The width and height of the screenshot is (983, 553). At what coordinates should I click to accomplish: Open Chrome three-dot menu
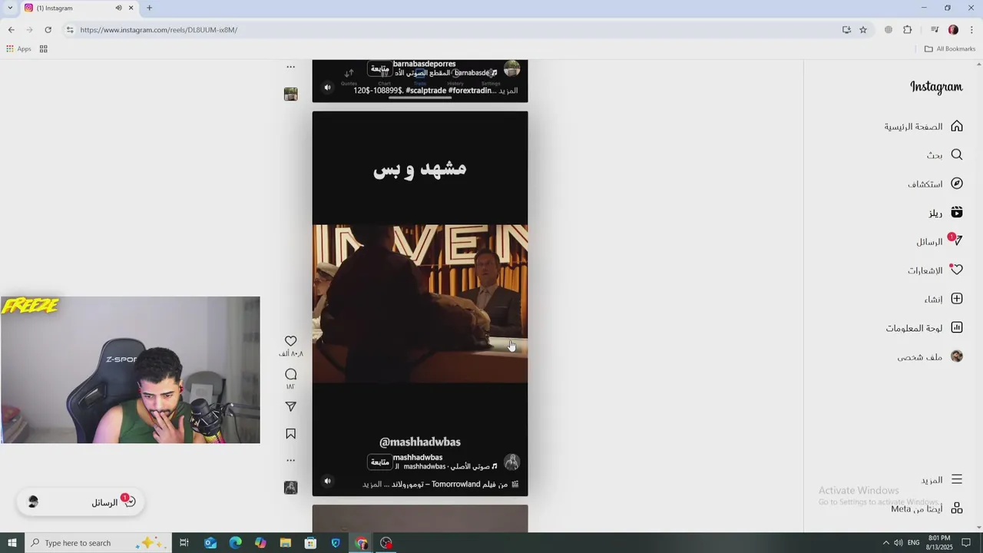(x=971, y=30)
